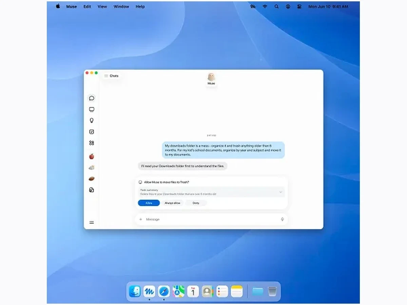407x305 pixels.
Task: Open the Wi-Fi menu bar icon
Action: tap(265, 6)
